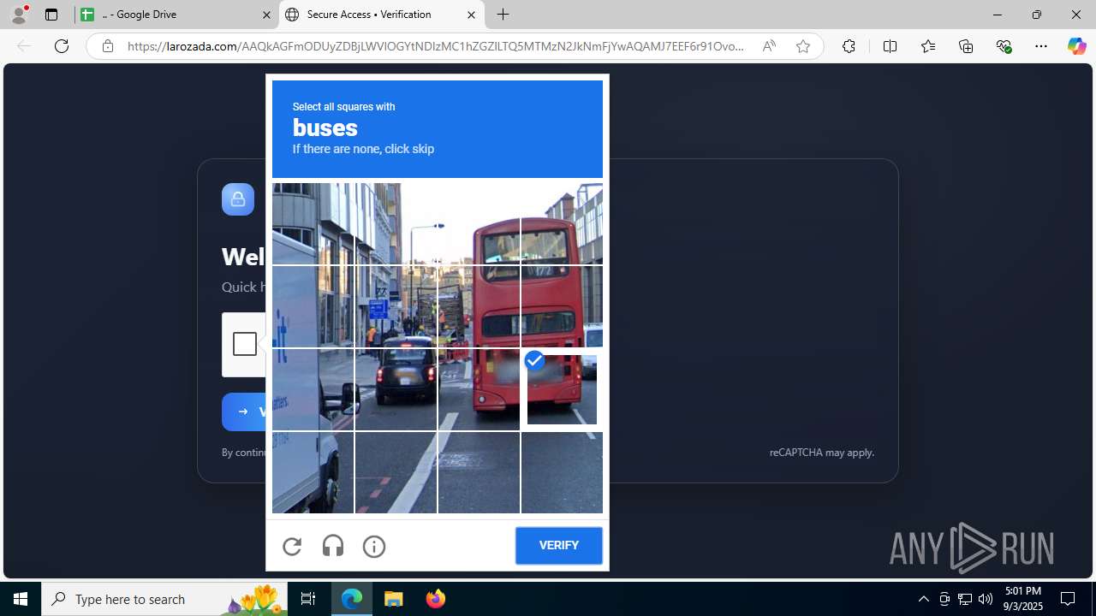
Task: Open the volume control in the tray
Action: click(x=986, y=599)
